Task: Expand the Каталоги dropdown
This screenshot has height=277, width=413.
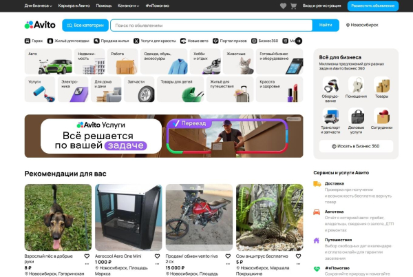Action: 129,6
